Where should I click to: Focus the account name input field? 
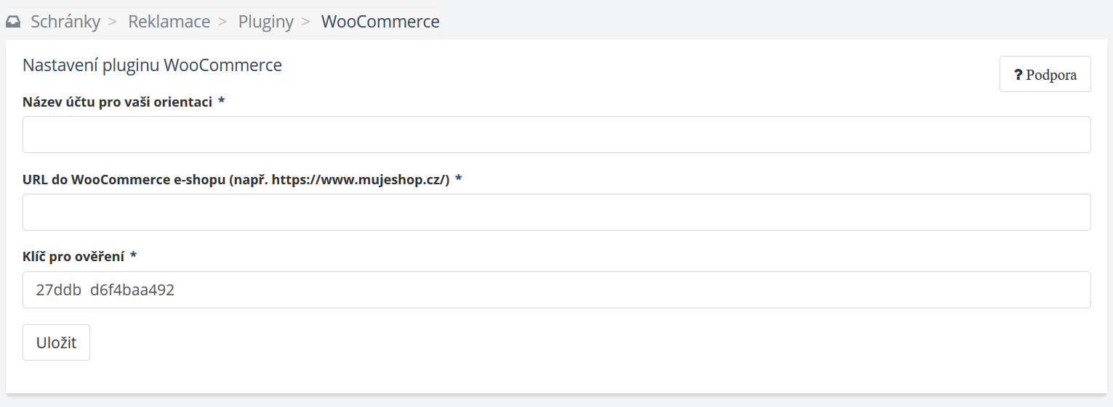click(x=556, y=135)
